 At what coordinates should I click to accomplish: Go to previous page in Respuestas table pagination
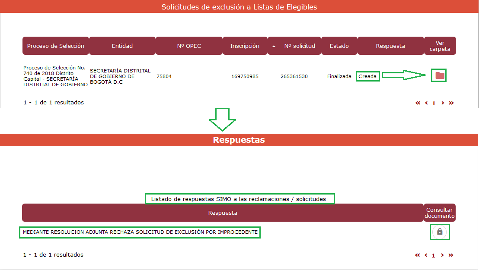click(x=426, y=255)
